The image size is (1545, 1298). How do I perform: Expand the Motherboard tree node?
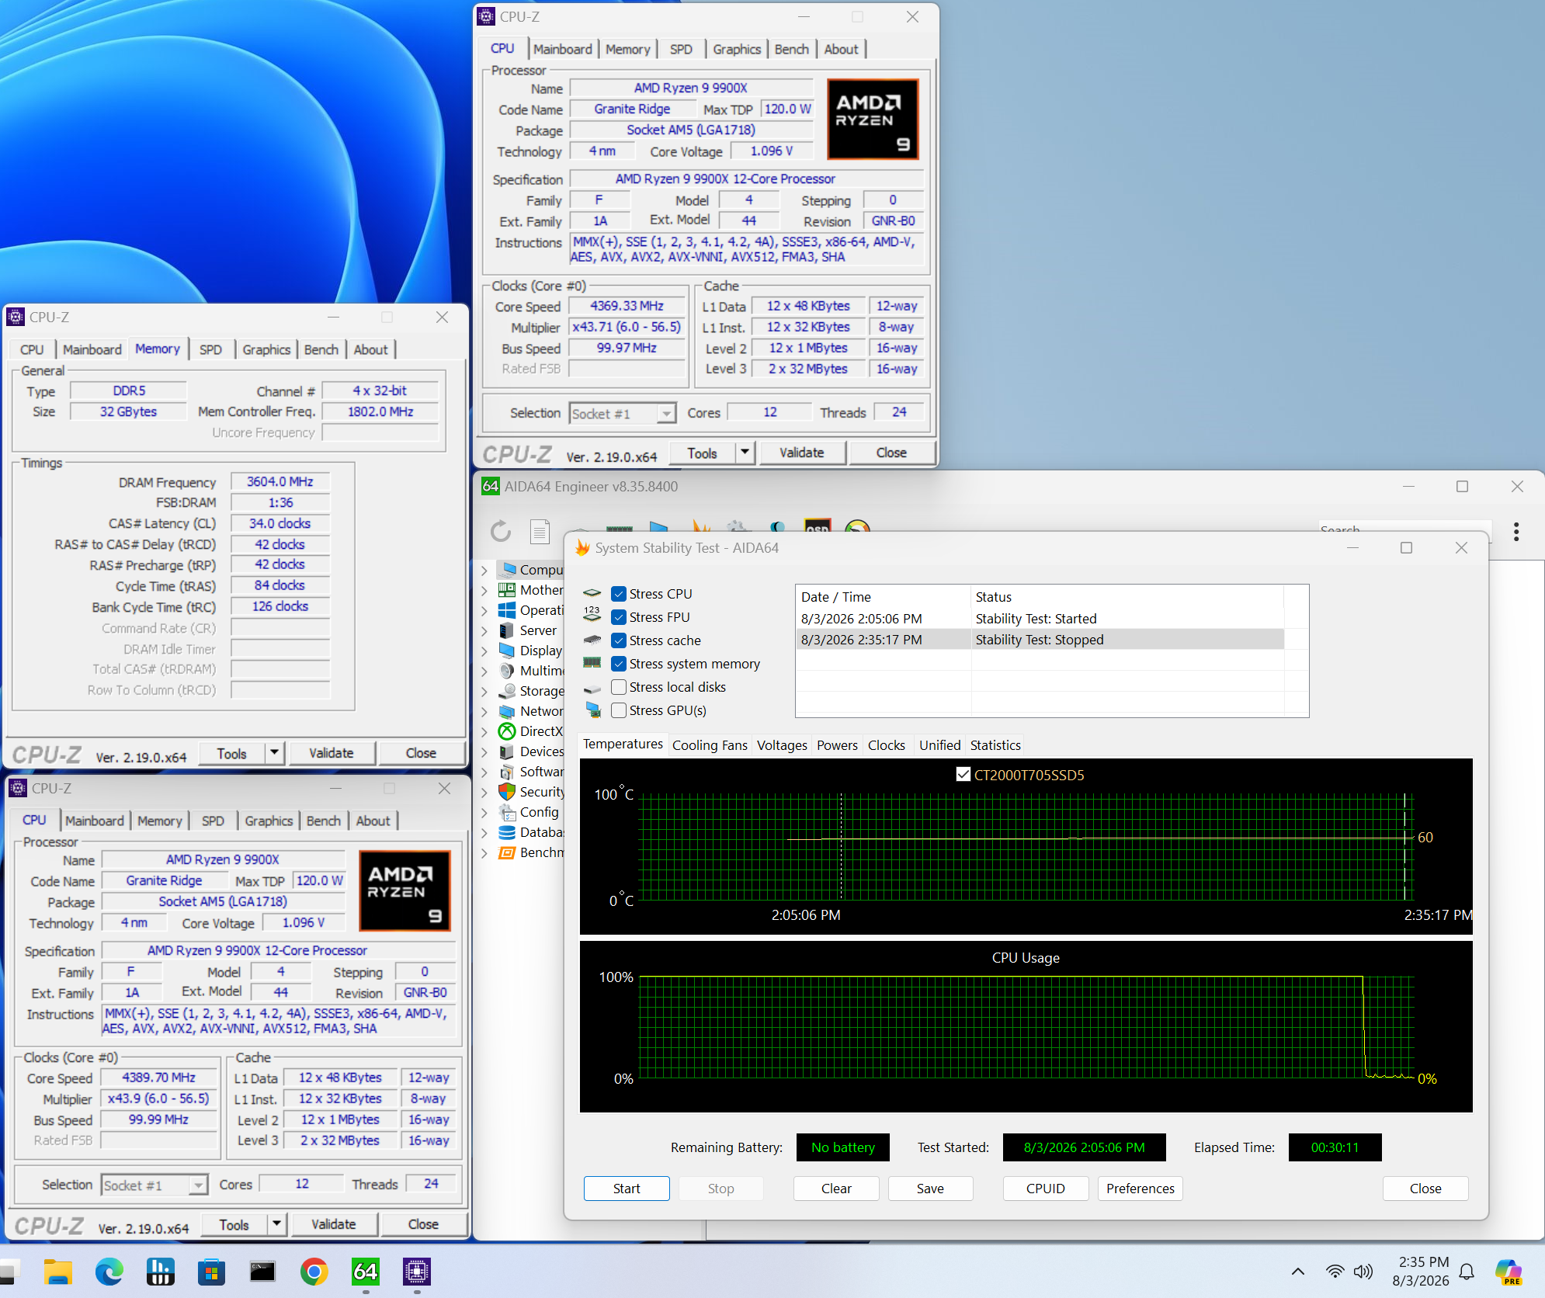pos(484,590)
